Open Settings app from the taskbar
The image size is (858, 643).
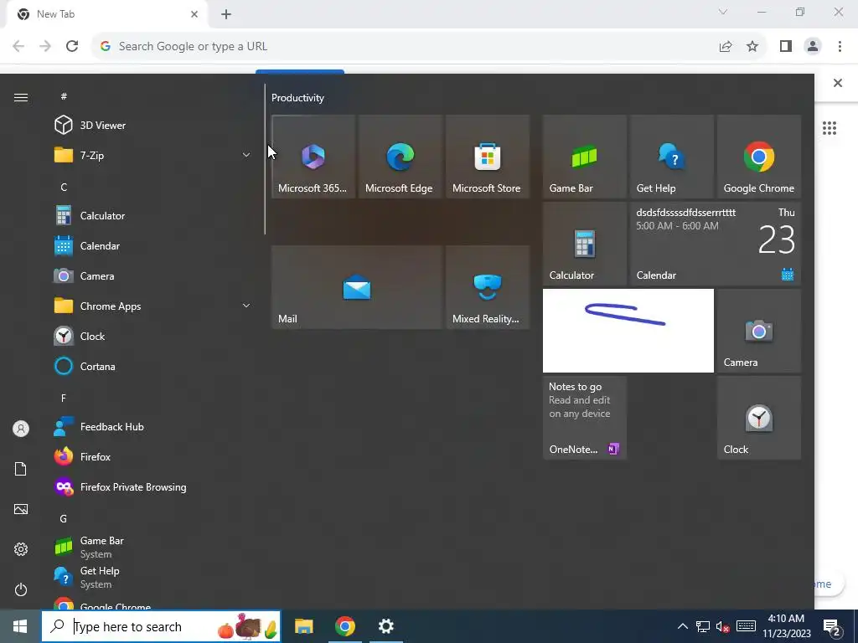point(385,626)
